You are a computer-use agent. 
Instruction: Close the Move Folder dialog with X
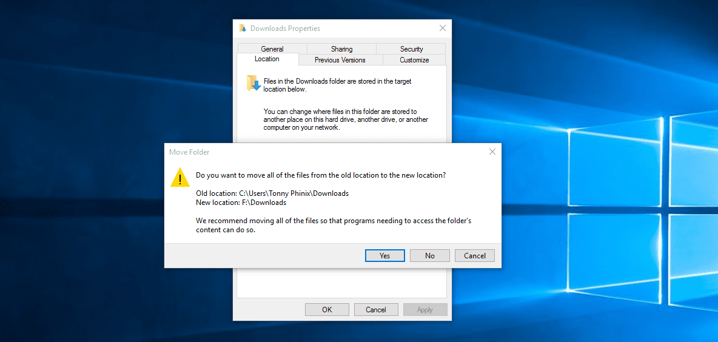tap(492, 152)
